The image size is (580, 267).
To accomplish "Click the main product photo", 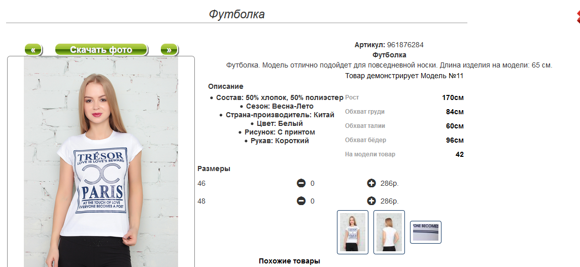I will pyautogui.click(x=101, y=161).
